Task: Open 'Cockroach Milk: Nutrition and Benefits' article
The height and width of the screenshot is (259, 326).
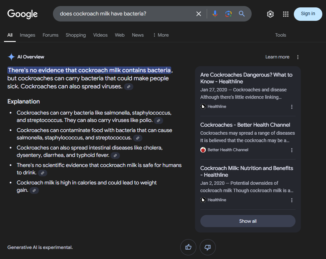Action: coord(247,172)
